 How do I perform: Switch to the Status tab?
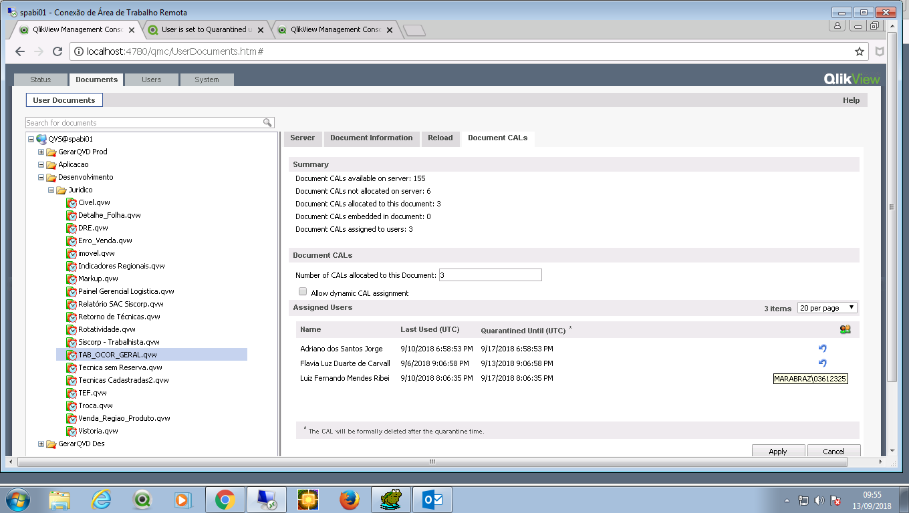(41, 79)
